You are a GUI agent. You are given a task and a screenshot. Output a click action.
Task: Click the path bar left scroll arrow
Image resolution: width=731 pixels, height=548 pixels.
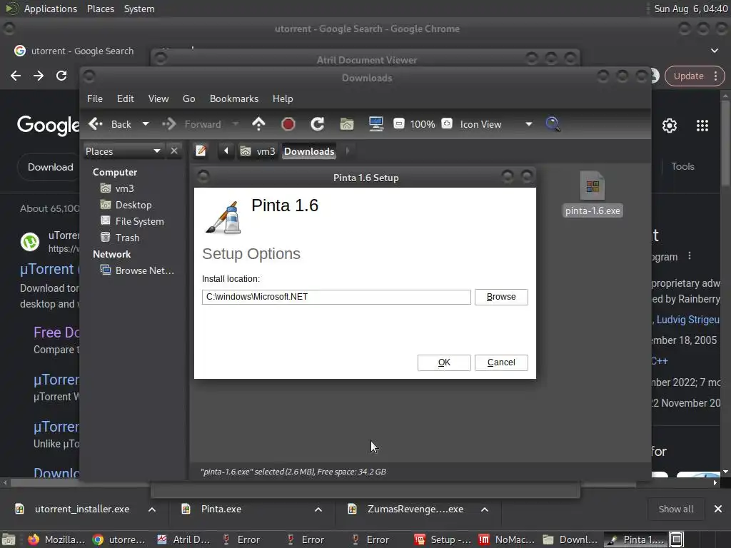(x=226, y=151)
